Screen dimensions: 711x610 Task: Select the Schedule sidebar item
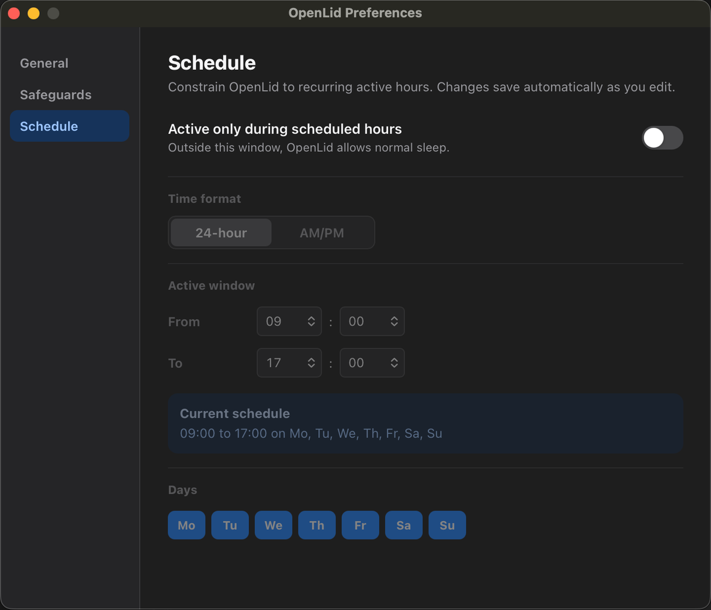(69, 126)
